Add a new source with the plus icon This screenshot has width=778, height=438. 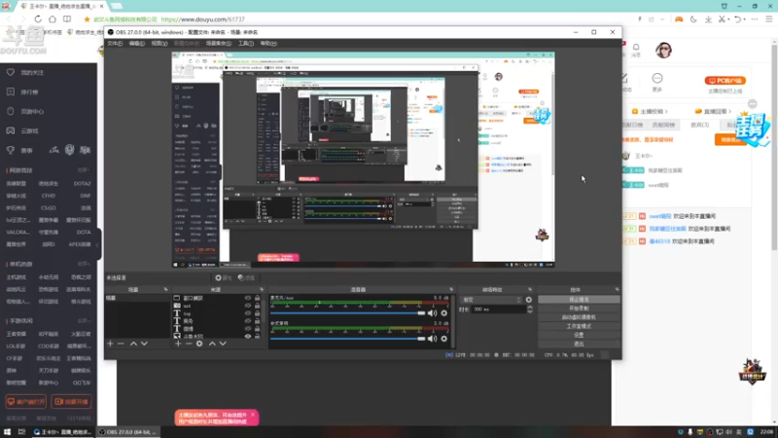(x=178, y=344)
